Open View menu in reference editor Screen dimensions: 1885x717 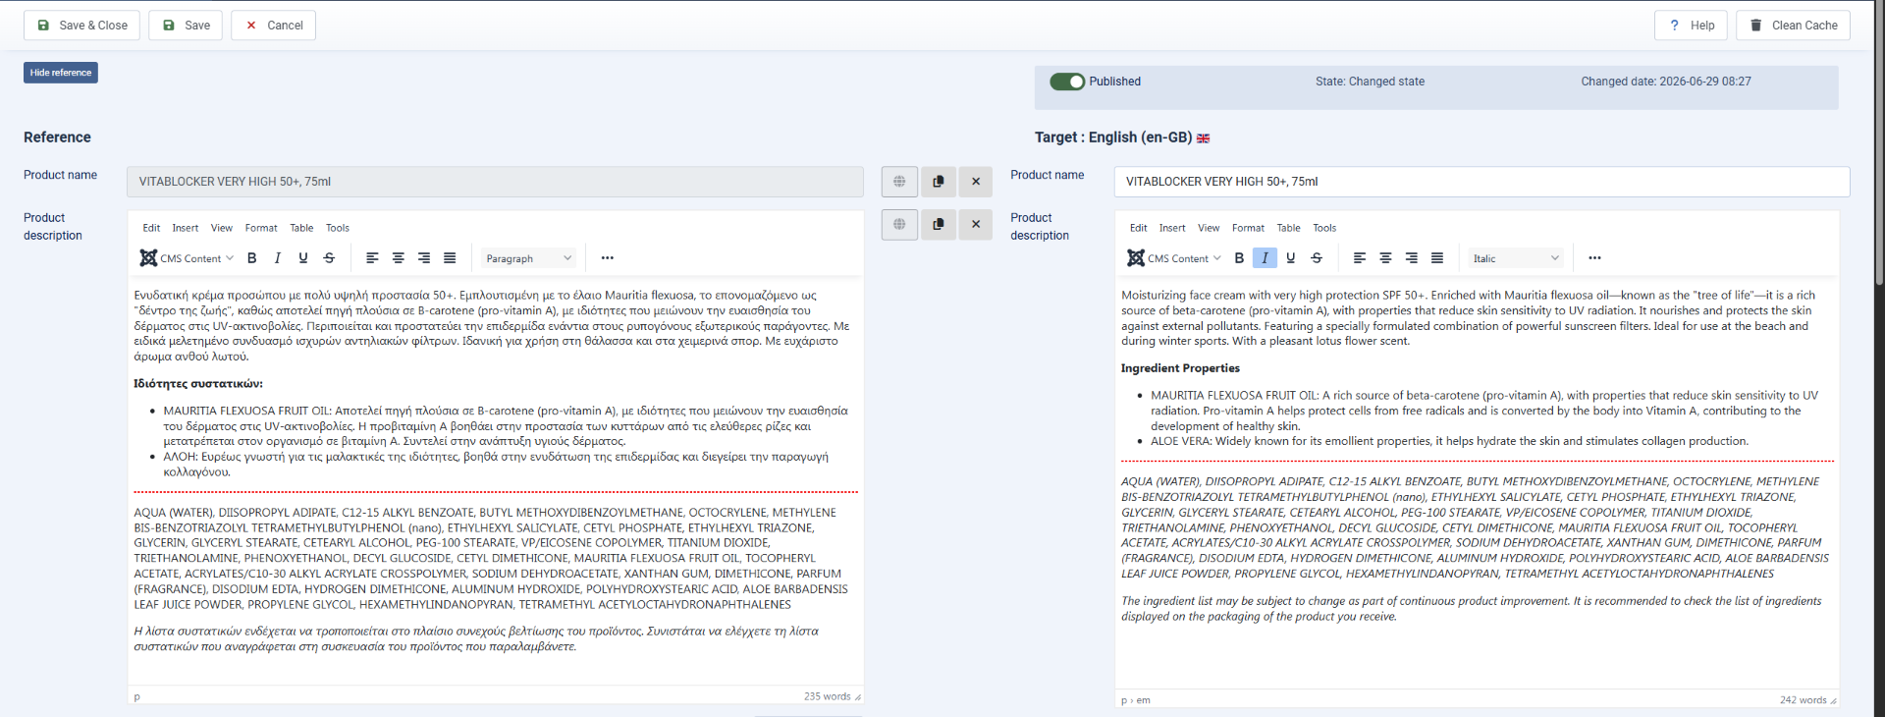click(222, 228)
